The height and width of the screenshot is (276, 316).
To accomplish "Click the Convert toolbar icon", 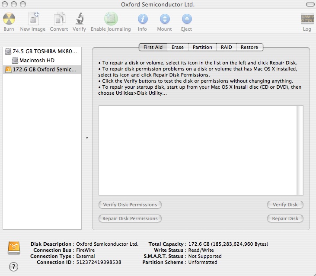I will click(x=59, y=19).
